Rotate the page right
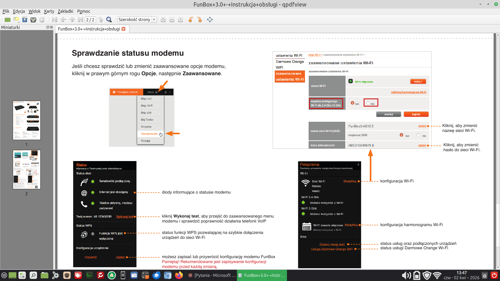500x281 pixels. pos(199,20)
